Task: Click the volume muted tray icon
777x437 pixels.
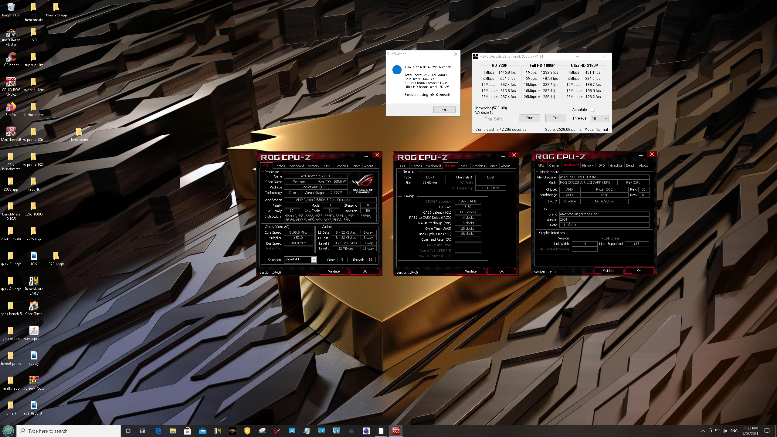Action: [725, 431]
